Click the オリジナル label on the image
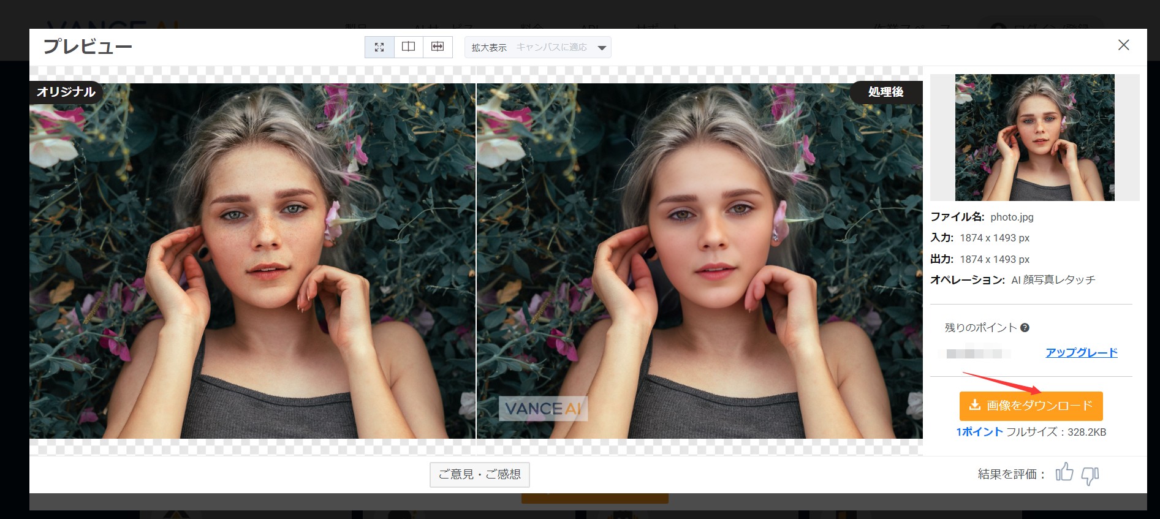 pyautogui.click(x=66, y=92)
